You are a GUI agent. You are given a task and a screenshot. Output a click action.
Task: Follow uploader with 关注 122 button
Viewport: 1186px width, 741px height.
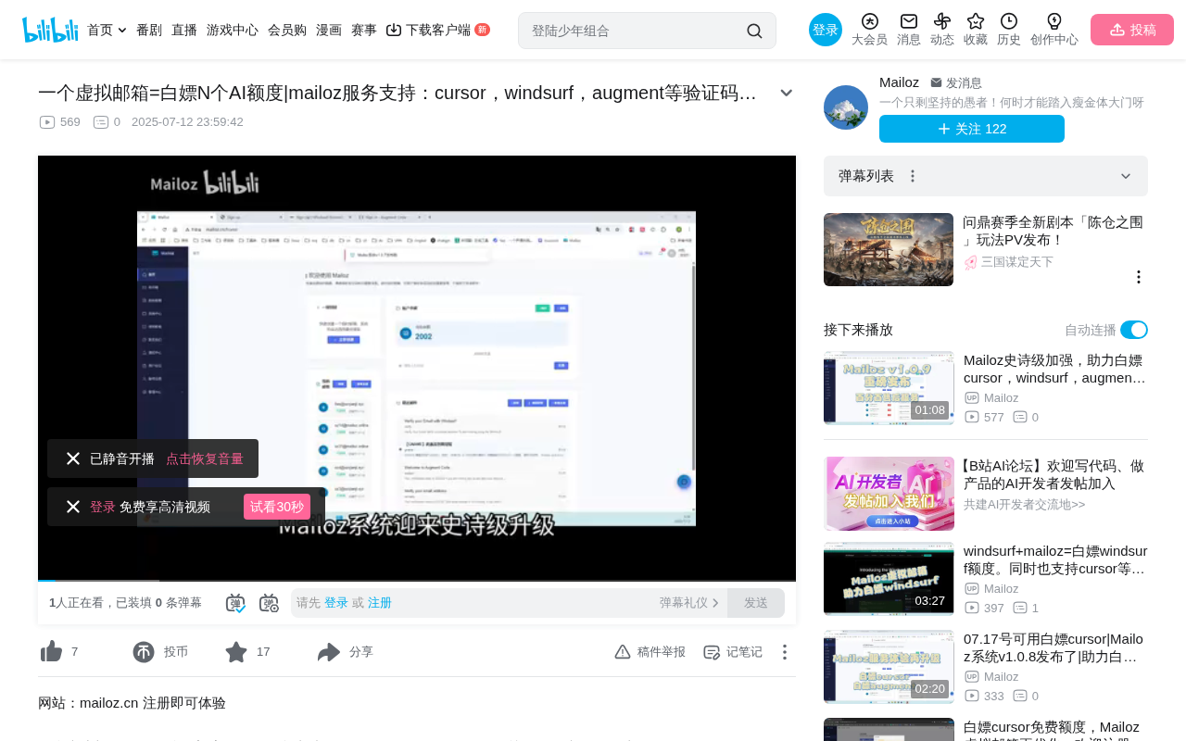click(972, 129)
